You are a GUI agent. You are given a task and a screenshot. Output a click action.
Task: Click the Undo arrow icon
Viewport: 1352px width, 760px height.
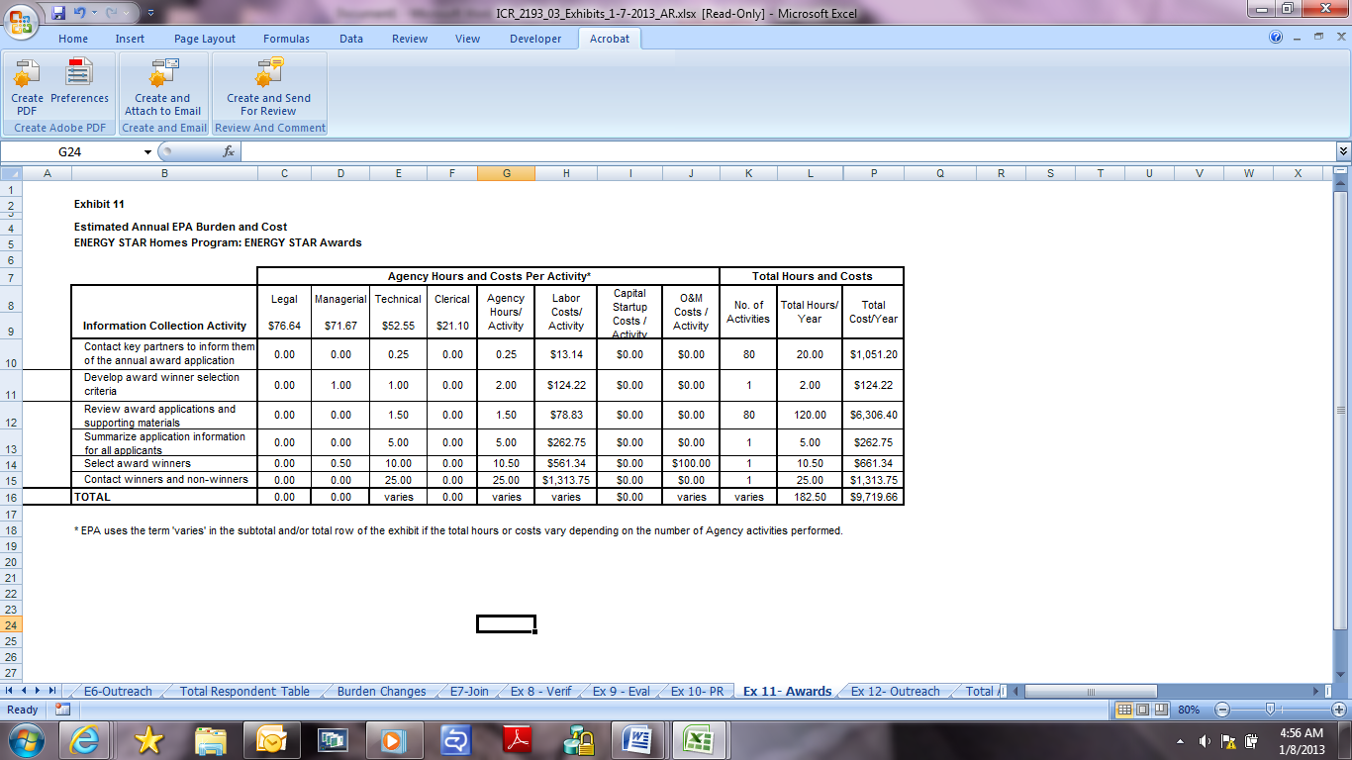pos(81,14)
